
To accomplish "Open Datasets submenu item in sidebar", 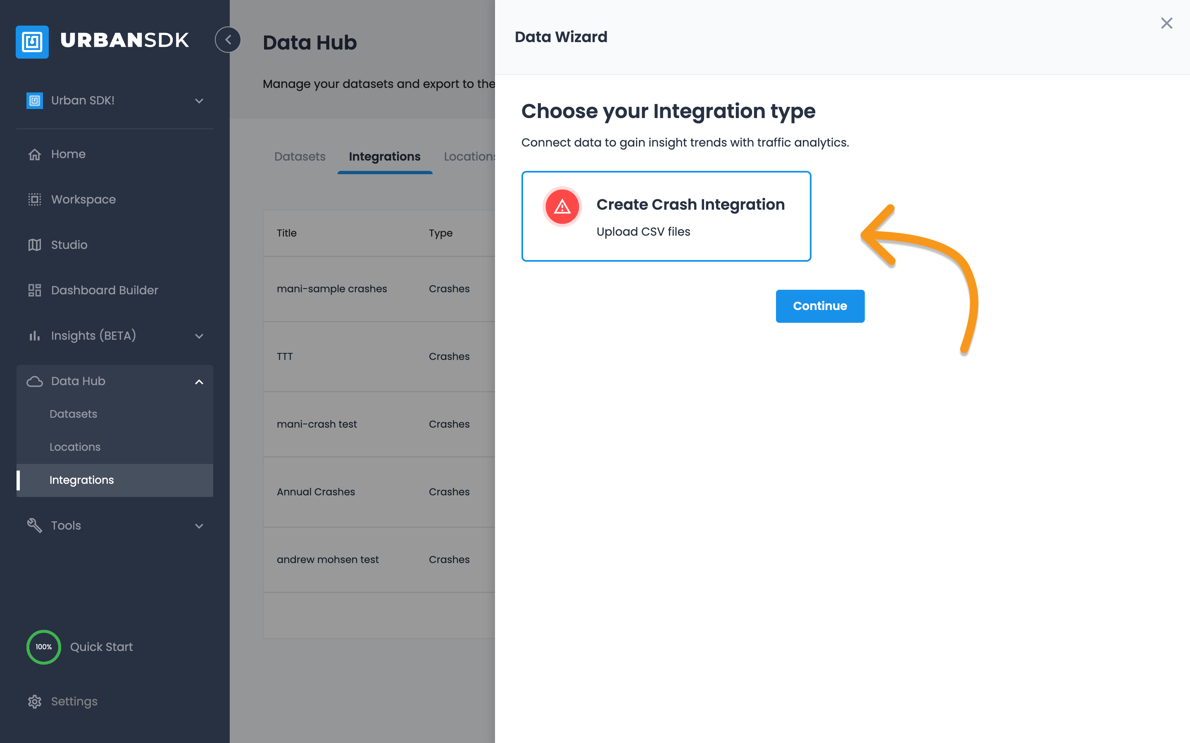I will click(x=73, y=414).
